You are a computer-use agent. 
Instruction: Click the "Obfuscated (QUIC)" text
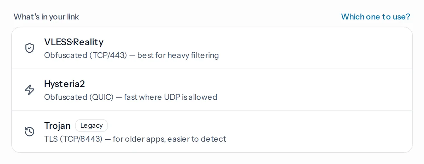click(x=79, y=97)
